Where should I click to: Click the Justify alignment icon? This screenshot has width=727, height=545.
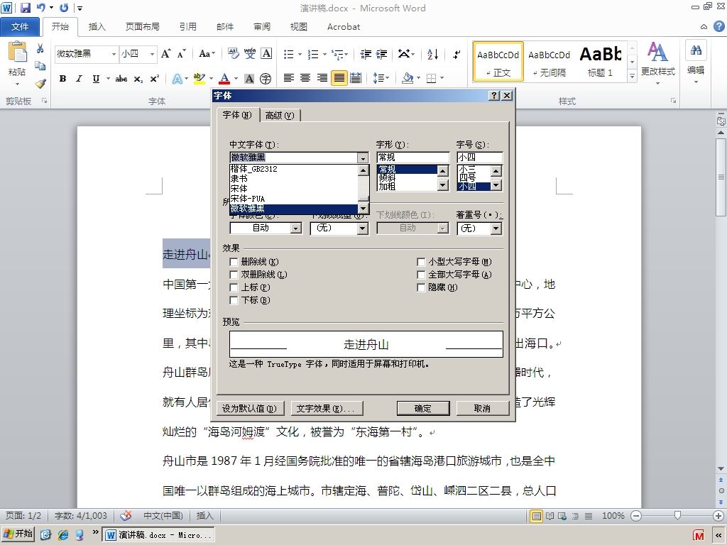pos(339,78)
